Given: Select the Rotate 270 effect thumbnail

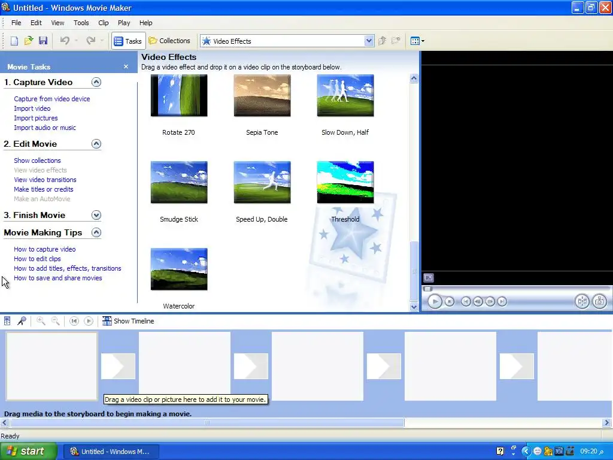Looking at the screenshot, I should [x=179, y=95].
